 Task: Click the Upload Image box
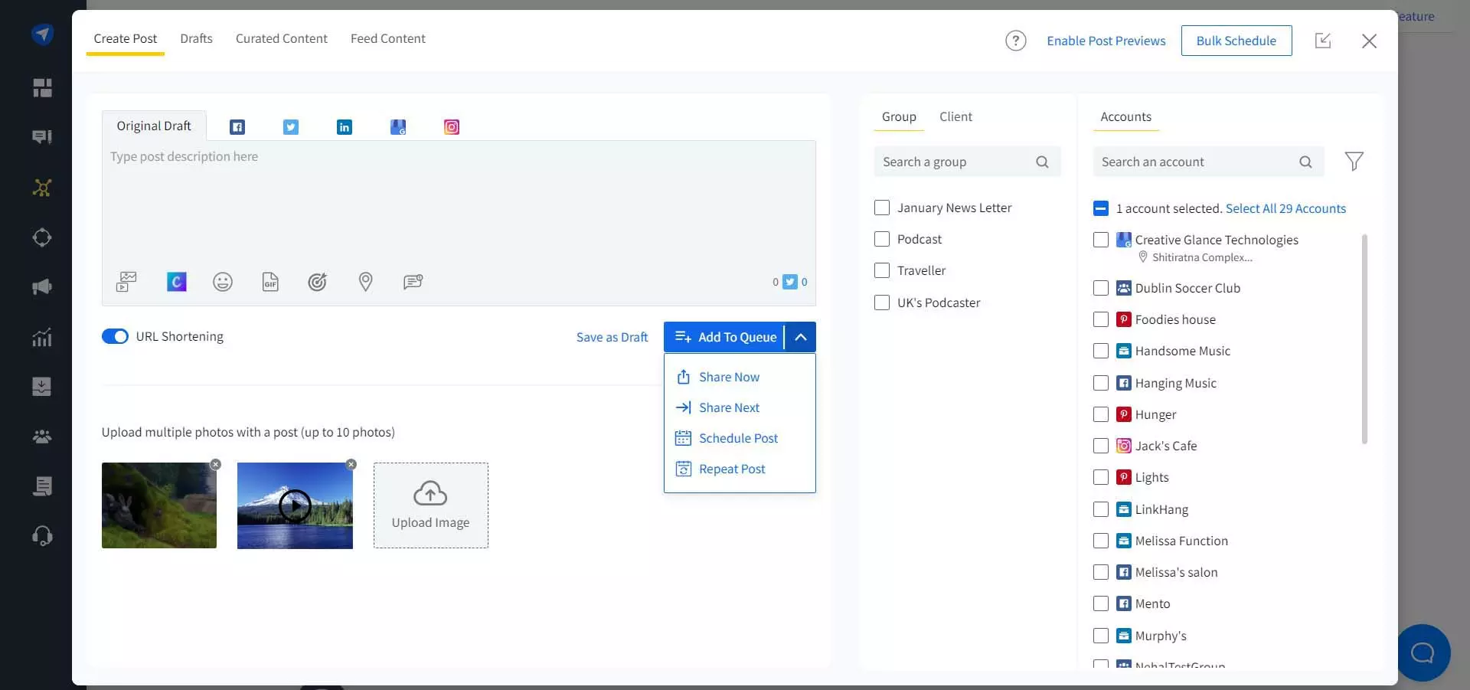[x=431, y=505]
